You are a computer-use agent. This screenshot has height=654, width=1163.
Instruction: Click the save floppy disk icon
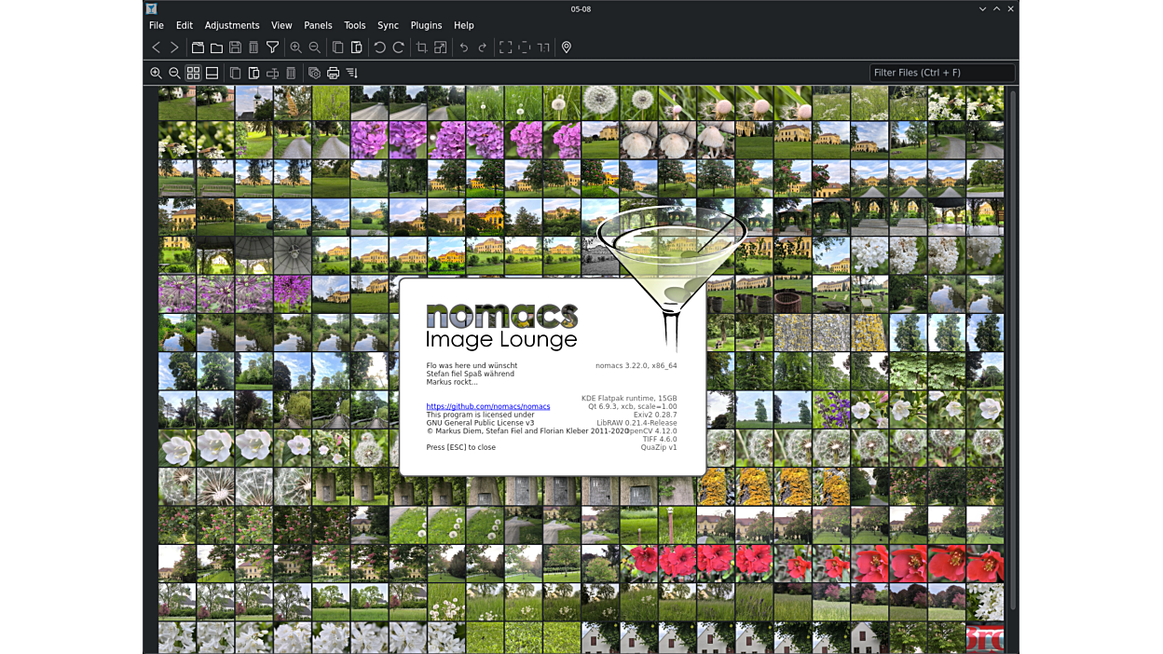(x=235, y=48)
